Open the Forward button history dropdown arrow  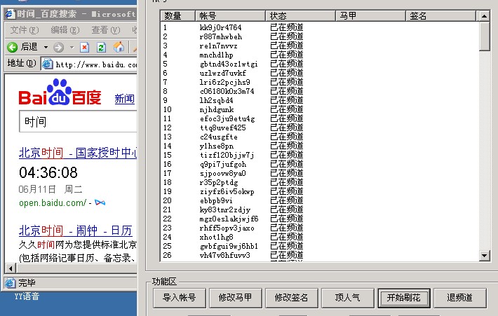[x=72, y=48]
